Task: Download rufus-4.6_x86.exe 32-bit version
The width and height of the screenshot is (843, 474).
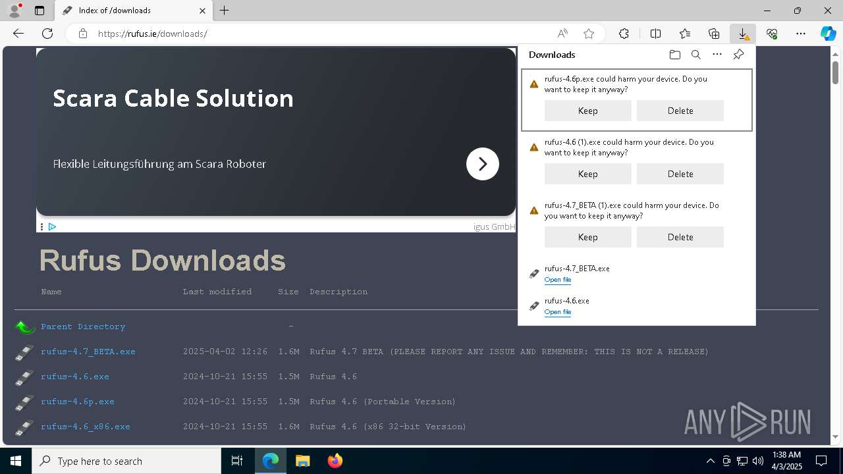Action: click(86, 427)
